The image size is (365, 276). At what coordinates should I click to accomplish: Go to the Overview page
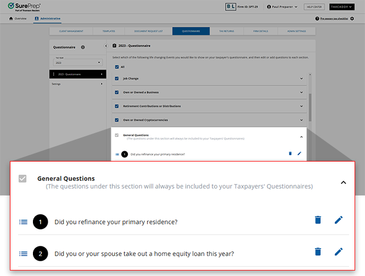click(18, 19)
